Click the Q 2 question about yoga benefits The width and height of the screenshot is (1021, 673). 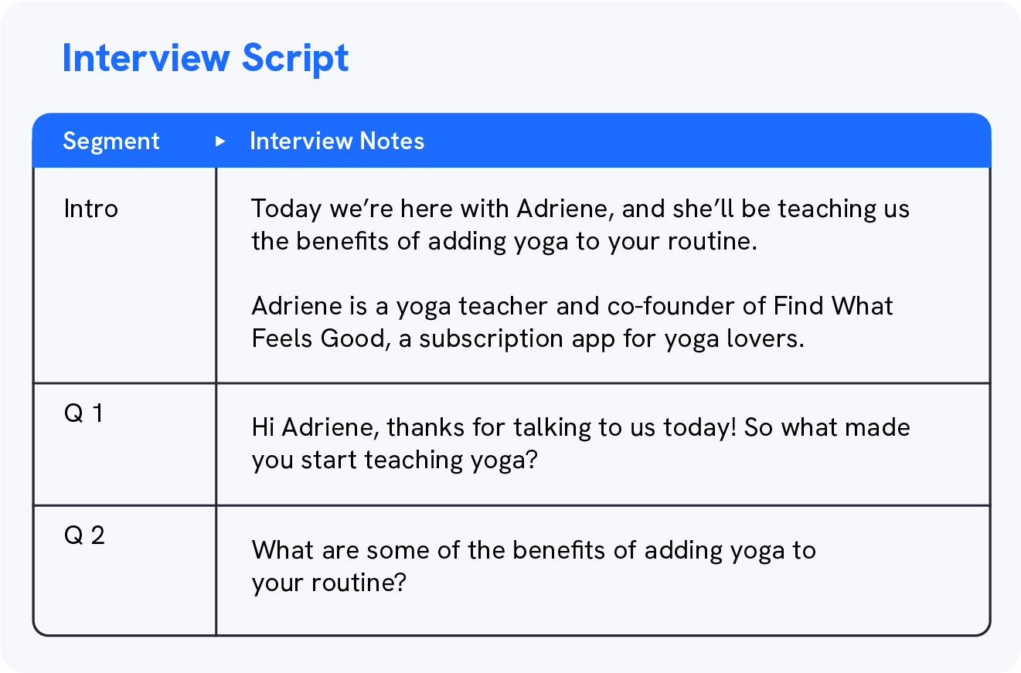[x=533, y=566]
